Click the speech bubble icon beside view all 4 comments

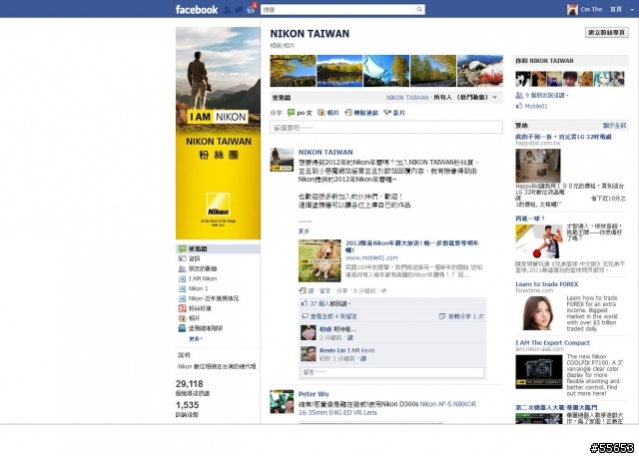(305, 316)
